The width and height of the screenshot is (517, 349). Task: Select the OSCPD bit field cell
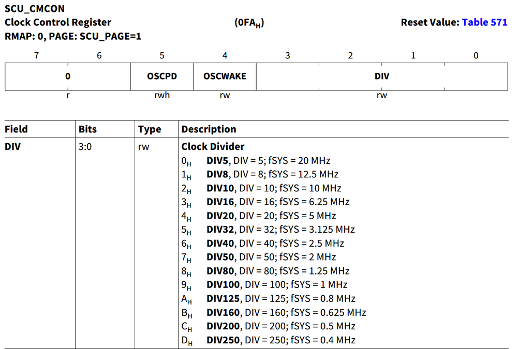coord(161,76)
